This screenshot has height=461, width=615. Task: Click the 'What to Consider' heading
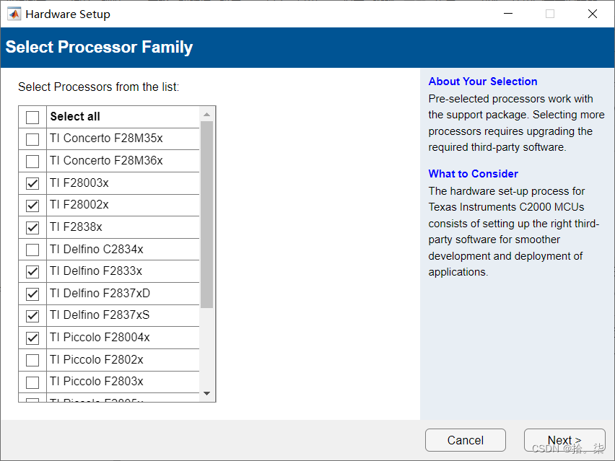pos(473,174)
